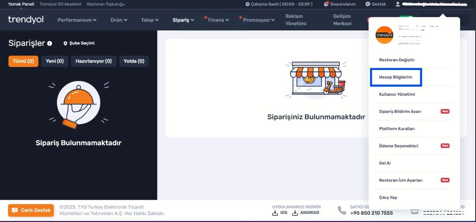Open Restoran Topluluğu link
Viewport: 476px width, 222px height.
pyautogui.click(x=106, y=4)
